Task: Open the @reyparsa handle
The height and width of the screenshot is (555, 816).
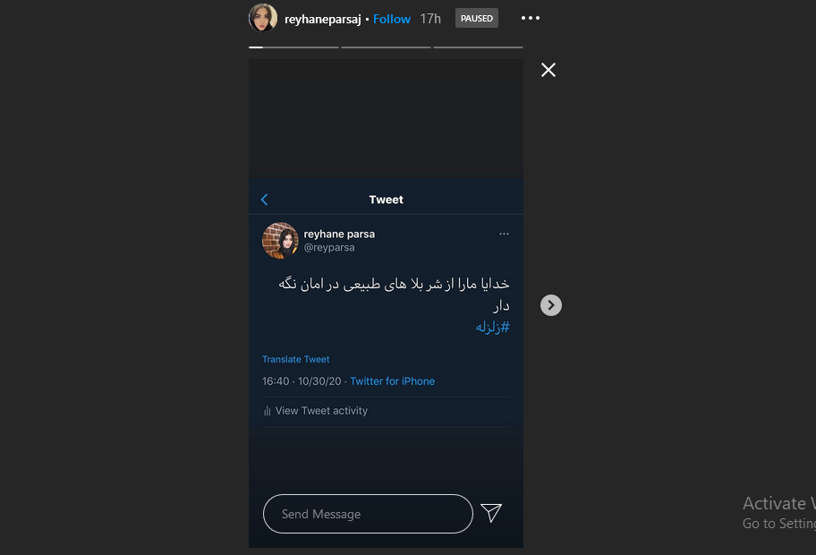Action: pyautogui.click(x=329, y=248)
